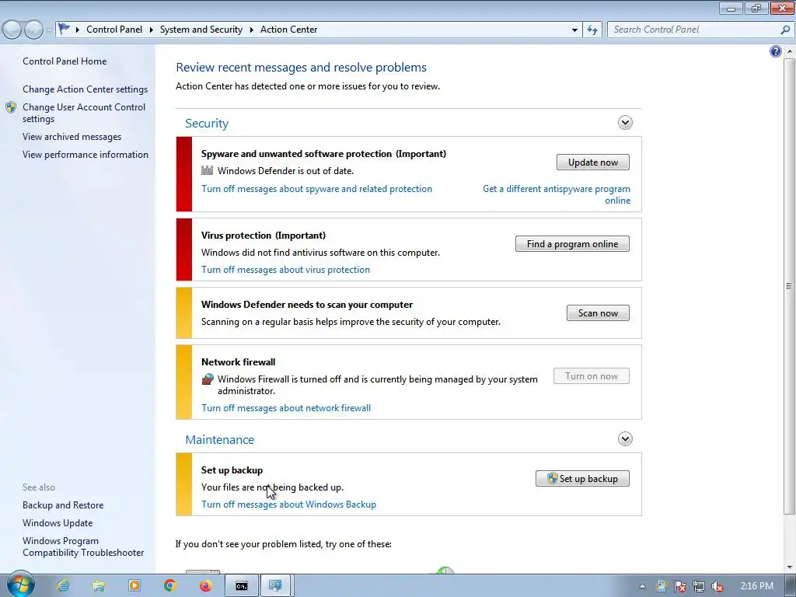This screenshot has width=796, height=597.
Task: Click 'Review recent messages and resolve problems' title
Action: (301, 68)
